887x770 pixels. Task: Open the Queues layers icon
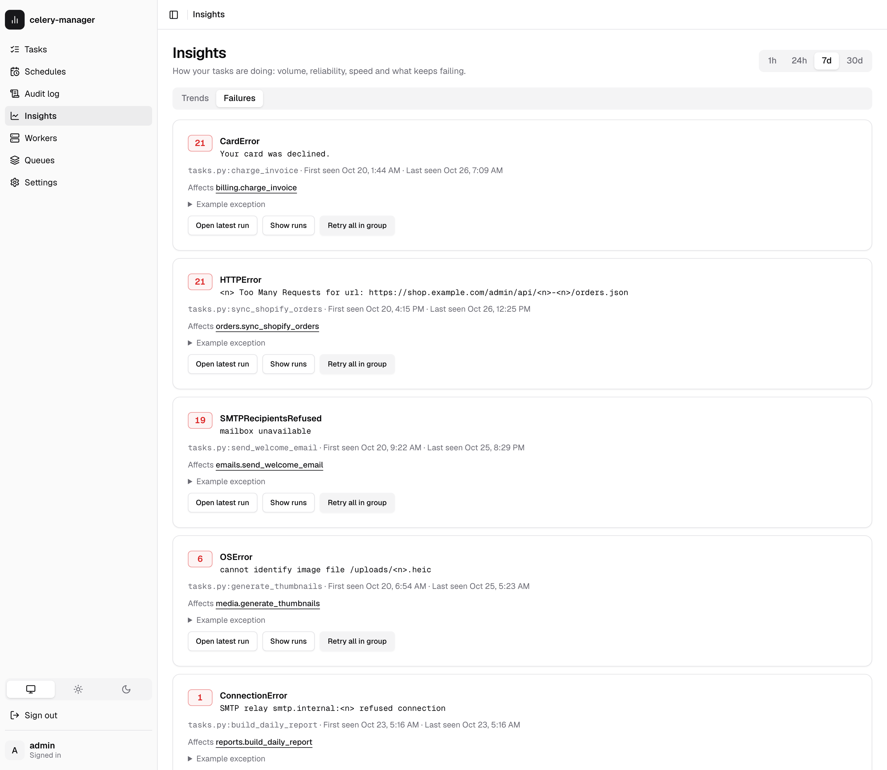(x=15, y=160)
